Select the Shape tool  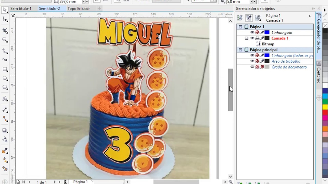click(x=5, y=20)
